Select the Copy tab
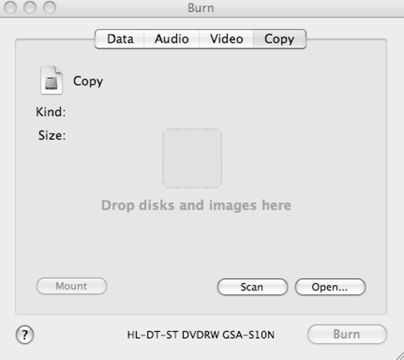This screenshot has width=404, height=360. click(279, 39)
